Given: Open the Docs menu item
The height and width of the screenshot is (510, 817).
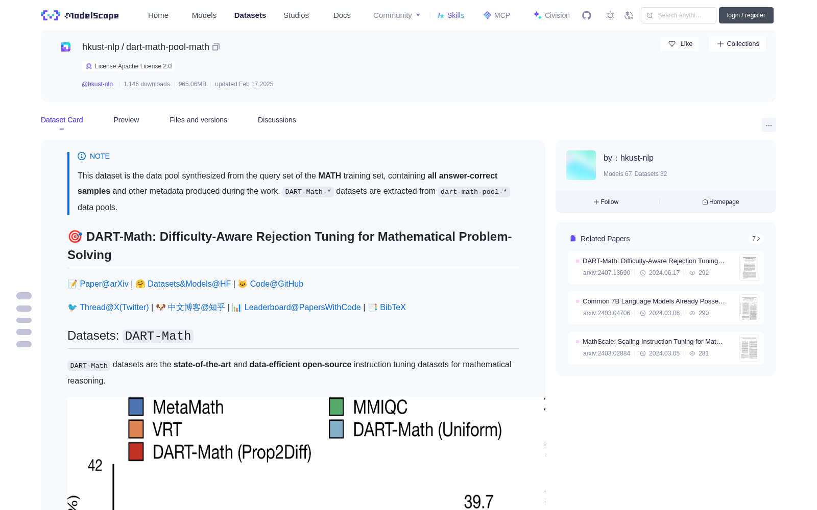Looking at the screenshot, I should coord(342,15).
